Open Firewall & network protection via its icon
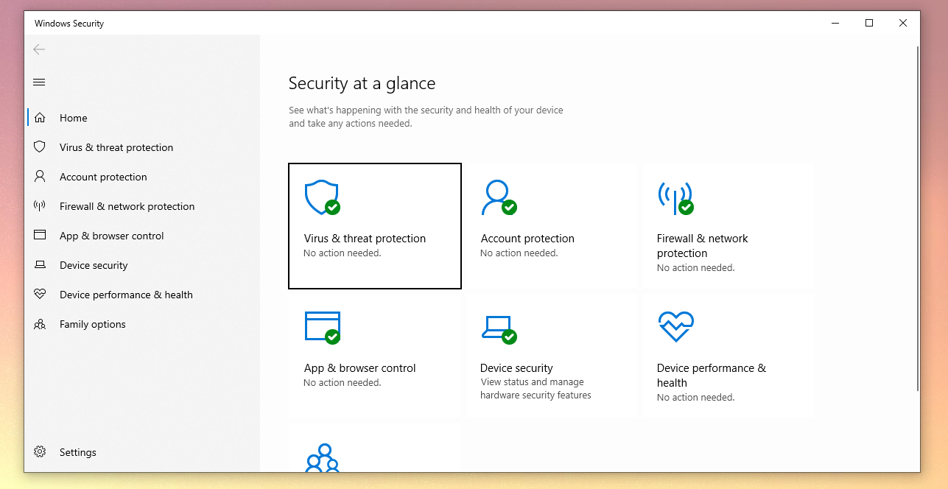 pyautogui.click(x=675, y=197)
